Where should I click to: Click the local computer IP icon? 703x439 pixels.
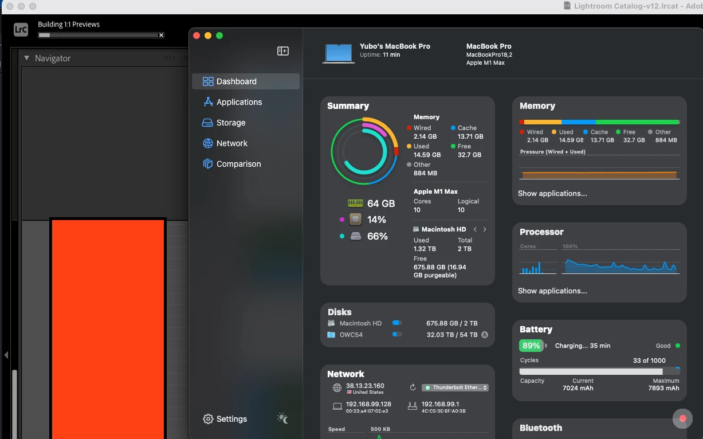point(337,406)
